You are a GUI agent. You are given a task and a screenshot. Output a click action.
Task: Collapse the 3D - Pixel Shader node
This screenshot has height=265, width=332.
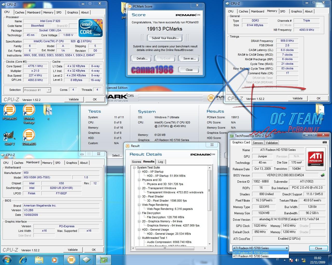(139, 196)
